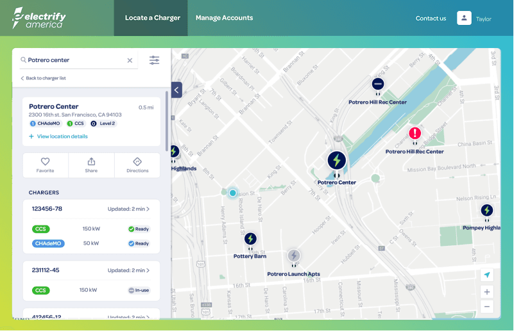Click the Potrero Center title in panel
The width and height of the screenshot is (514, 331).
54,107
